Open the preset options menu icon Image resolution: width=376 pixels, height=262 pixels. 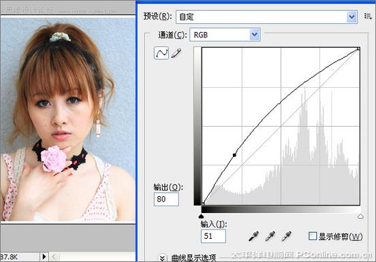[x=368, y=16]
